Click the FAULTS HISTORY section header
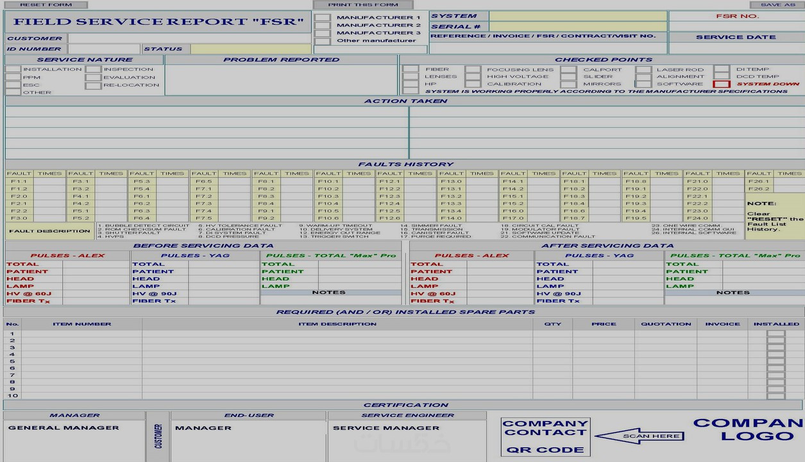This screenshot has height=462, width=805. click(405, 164)
